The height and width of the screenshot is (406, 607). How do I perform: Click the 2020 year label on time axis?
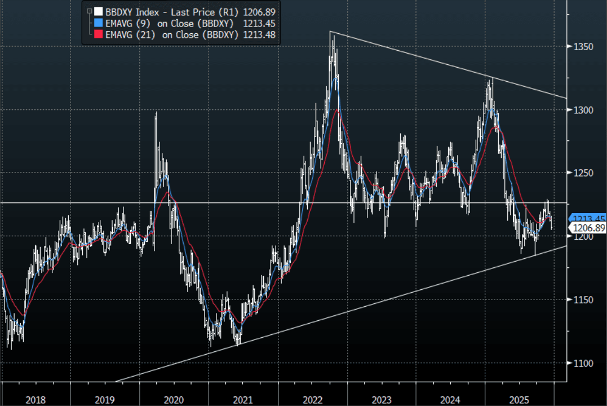point(174,400)
